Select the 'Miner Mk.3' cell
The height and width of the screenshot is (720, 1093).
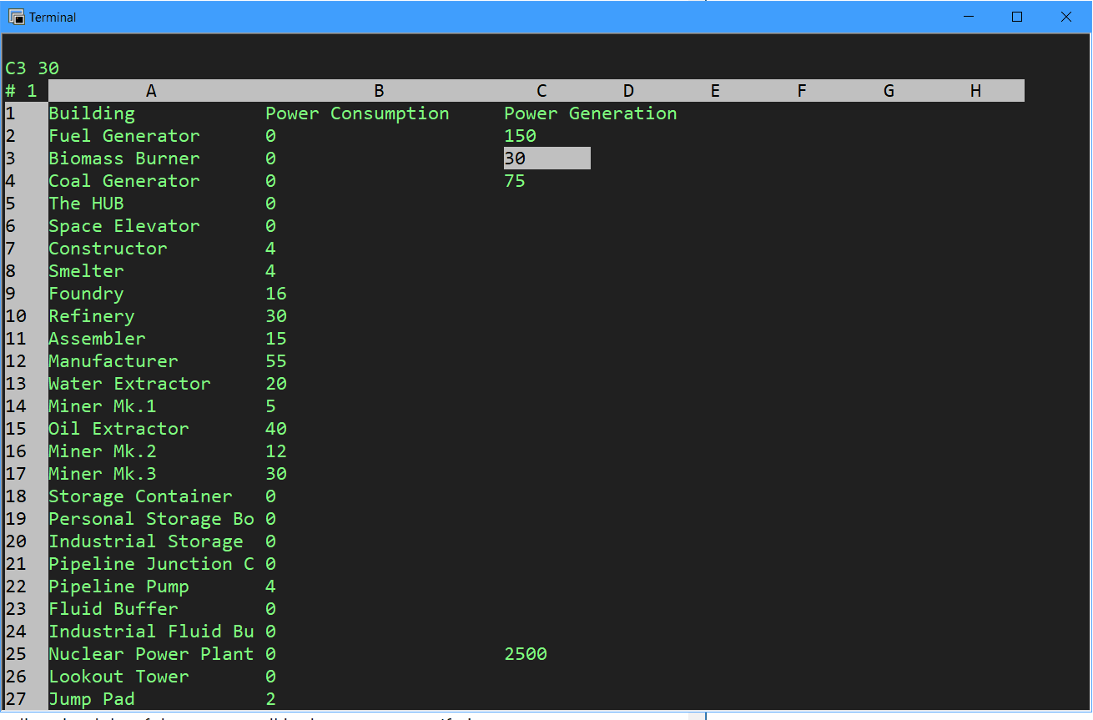click(103, 474)
